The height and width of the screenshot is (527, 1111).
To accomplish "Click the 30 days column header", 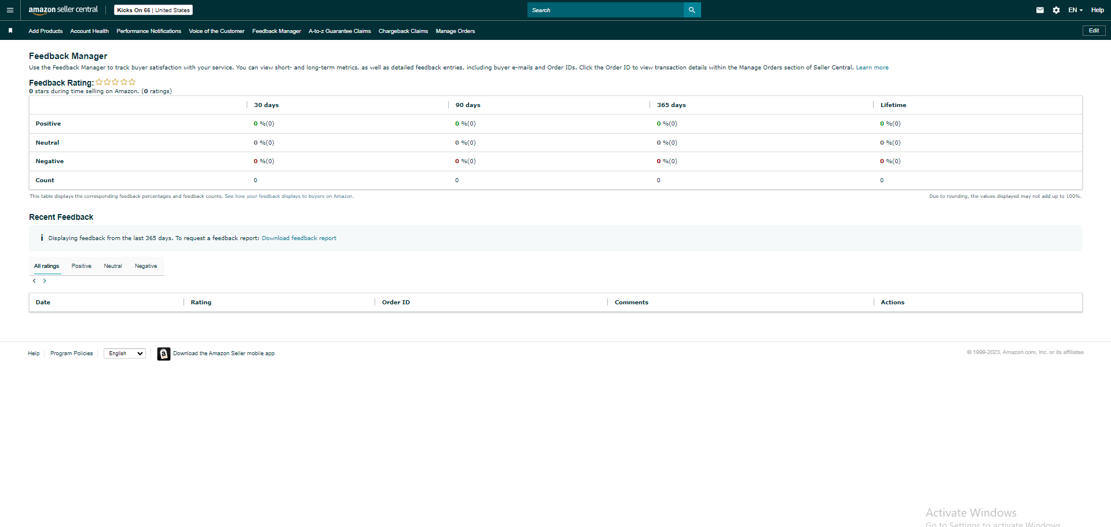I will click(x=266, y=105).
